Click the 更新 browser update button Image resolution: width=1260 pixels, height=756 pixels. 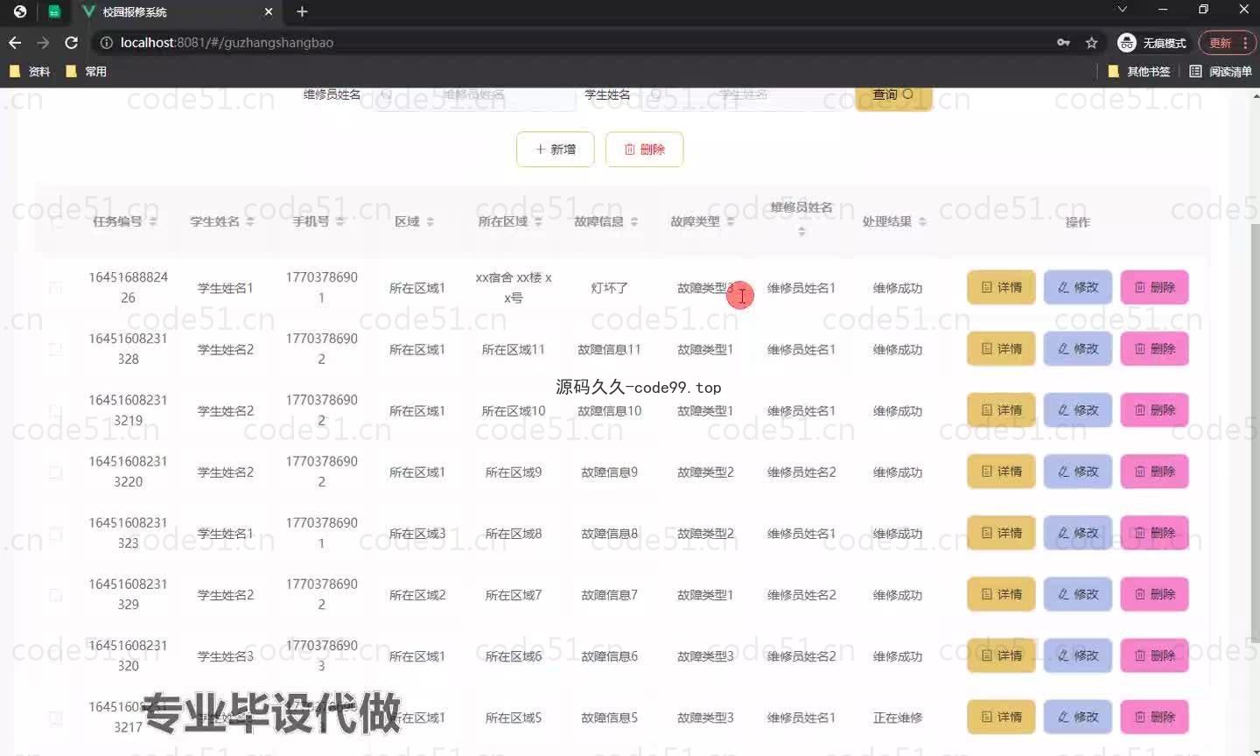1227,43
